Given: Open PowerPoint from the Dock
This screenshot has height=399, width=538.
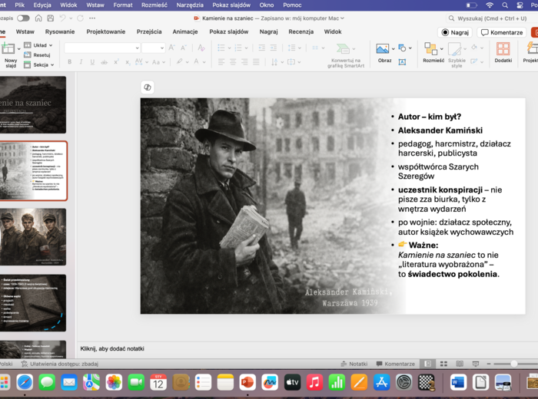Looking at the screenshot, I should (x=247, y=381).
